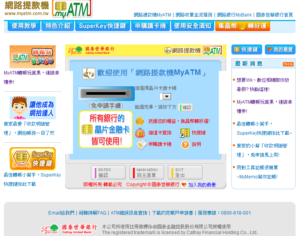This screenshot has width=299, height=236.
Task: Click the chip shortcut icon for 快捷鍵
Action: coord(185,133)
